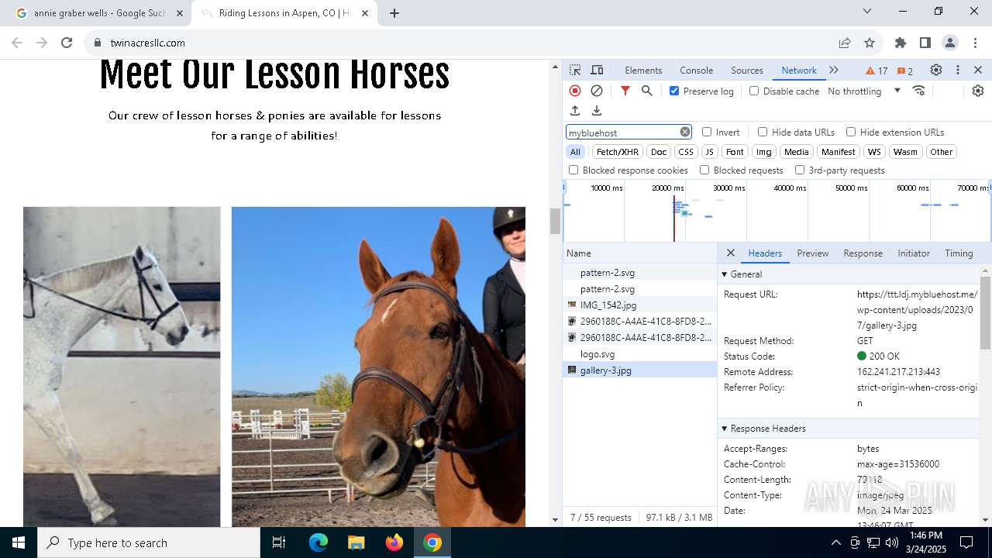Toggle the Preserve log checkbox
This screenshot has width=992, height=558.
(674, 91)
